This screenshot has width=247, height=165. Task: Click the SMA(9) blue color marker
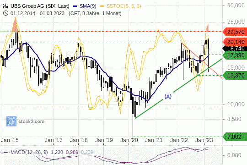click(75, 6)
